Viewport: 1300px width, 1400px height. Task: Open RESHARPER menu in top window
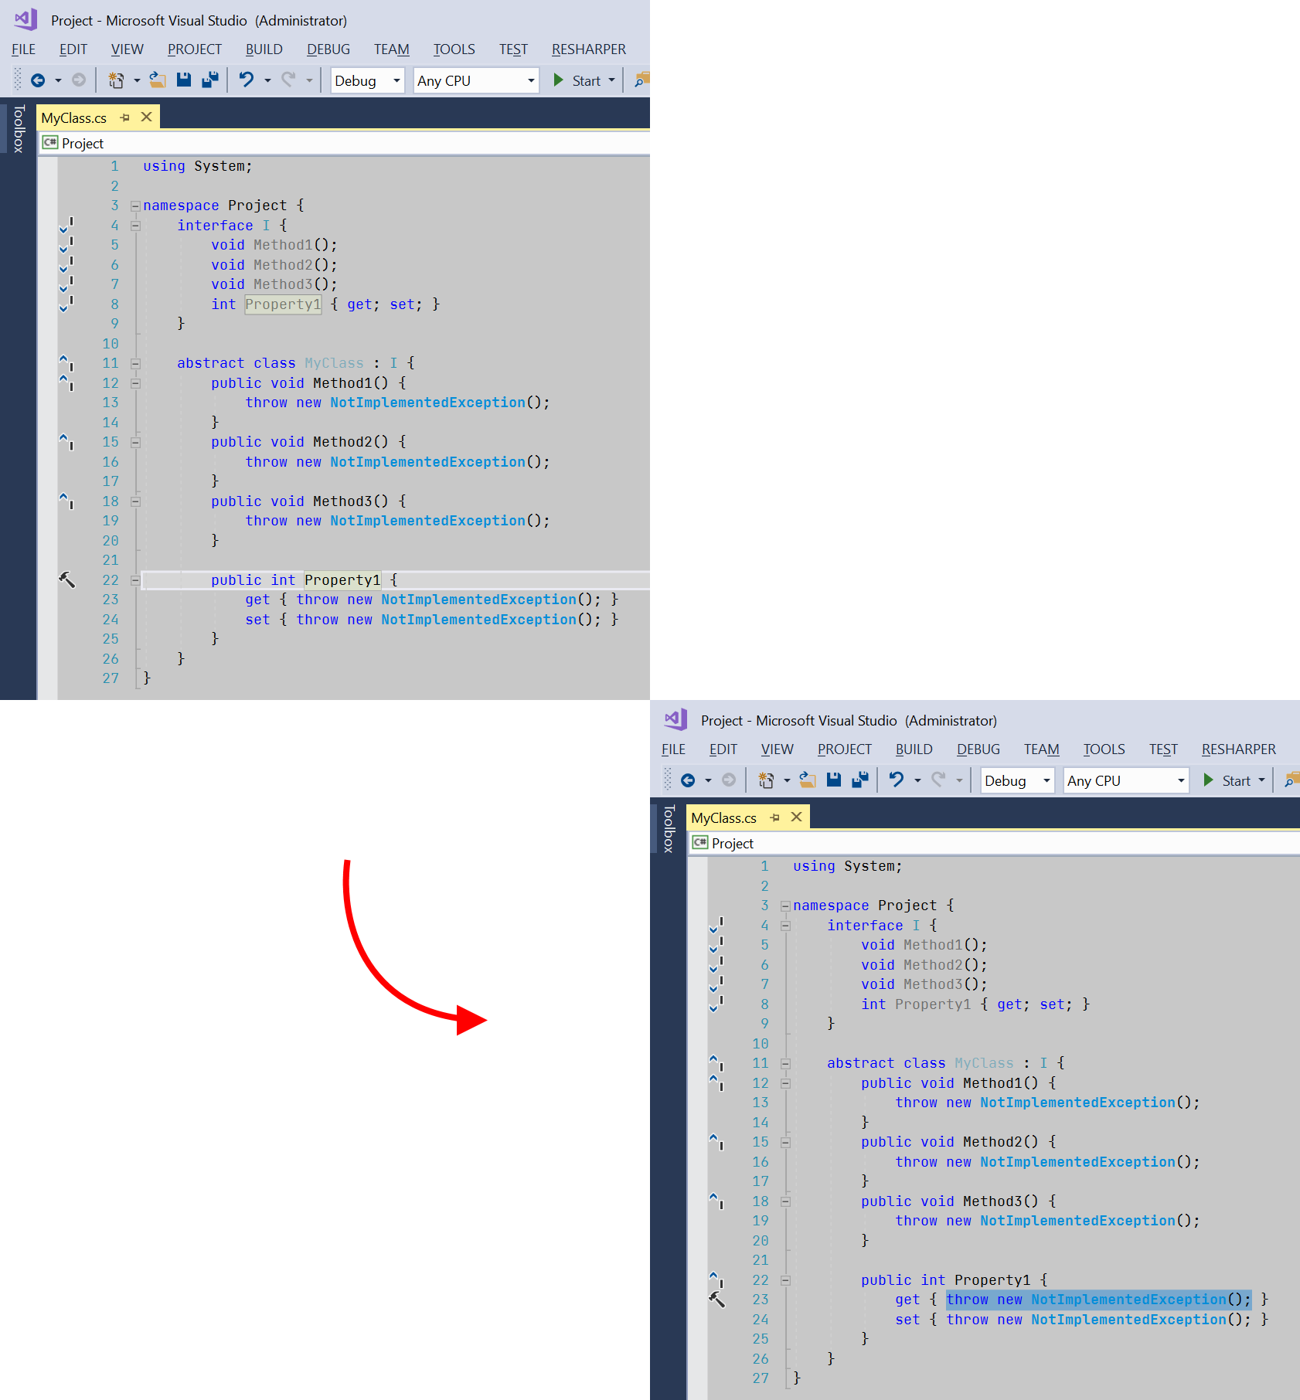click(x=589, y=49)
